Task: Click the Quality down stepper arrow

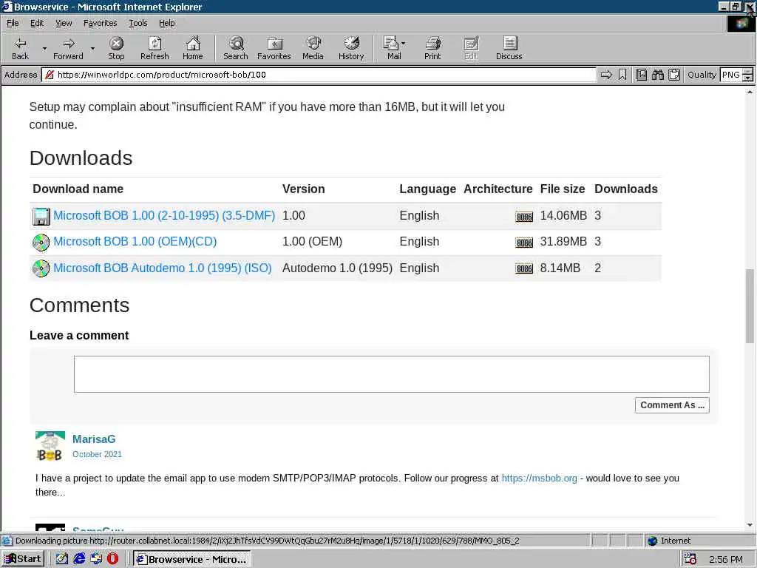Action: [x=748, y=78]
